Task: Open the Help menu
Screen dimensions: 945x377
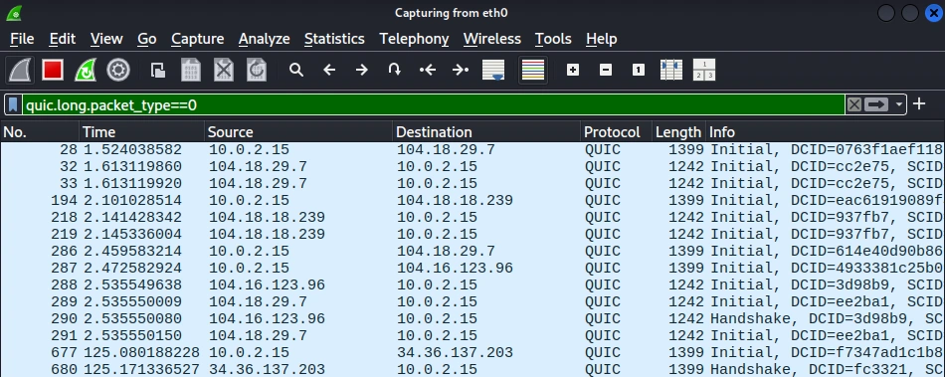Action: [x=601, y=39]
